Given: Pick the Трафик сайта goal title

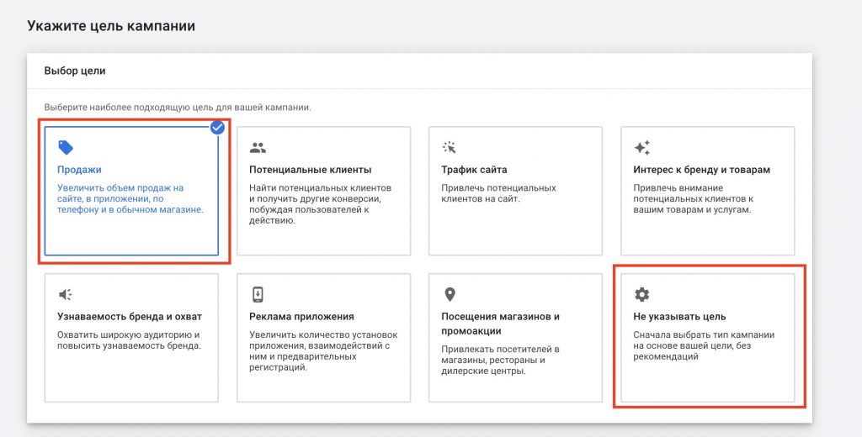Looking at the screenshot, I should 474,170.
